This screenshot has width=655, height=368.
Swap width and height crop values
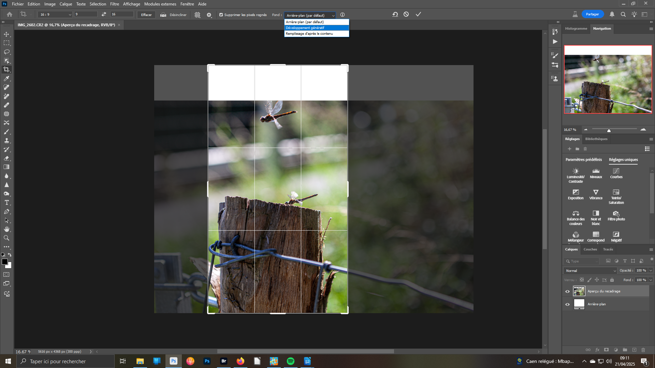(104, 14)
